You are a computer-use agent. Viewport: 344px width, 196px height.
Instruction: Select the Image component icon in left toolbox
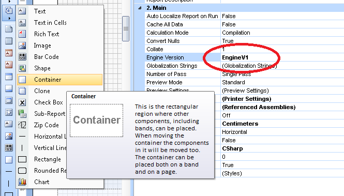(9, 136)
